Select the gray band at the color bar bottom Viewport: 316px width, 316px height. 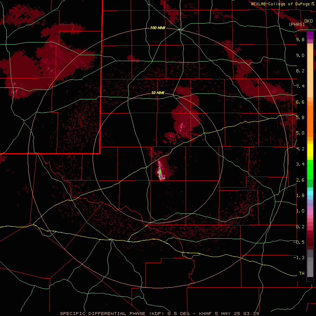pos(310,263)
